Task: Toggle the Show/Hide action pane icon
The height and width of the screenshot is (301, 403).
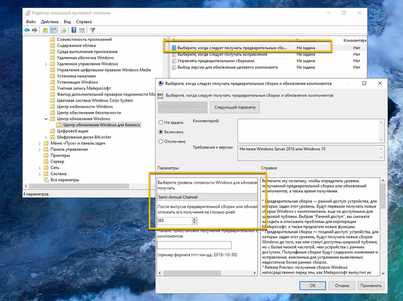Action: [82, 30]
